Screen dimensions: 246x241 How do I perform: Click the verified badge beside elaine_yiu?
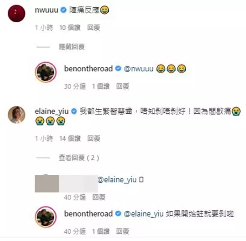click(74, 111)
